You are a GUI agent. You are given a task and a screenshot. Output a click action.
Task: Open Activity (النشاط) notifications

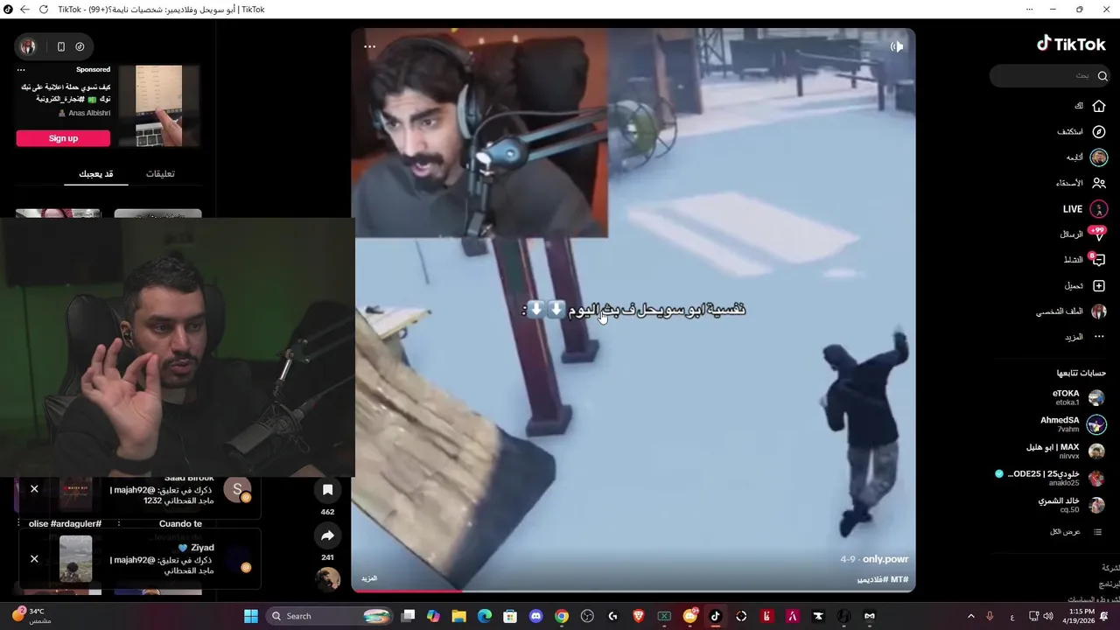coord(1084,260)
